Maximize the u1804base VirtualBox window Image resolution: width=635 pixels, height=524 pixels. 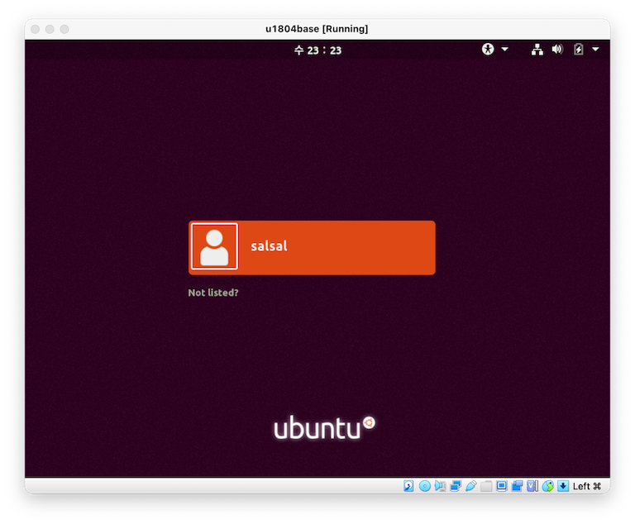pyautogui.click(x=64, y=29)
